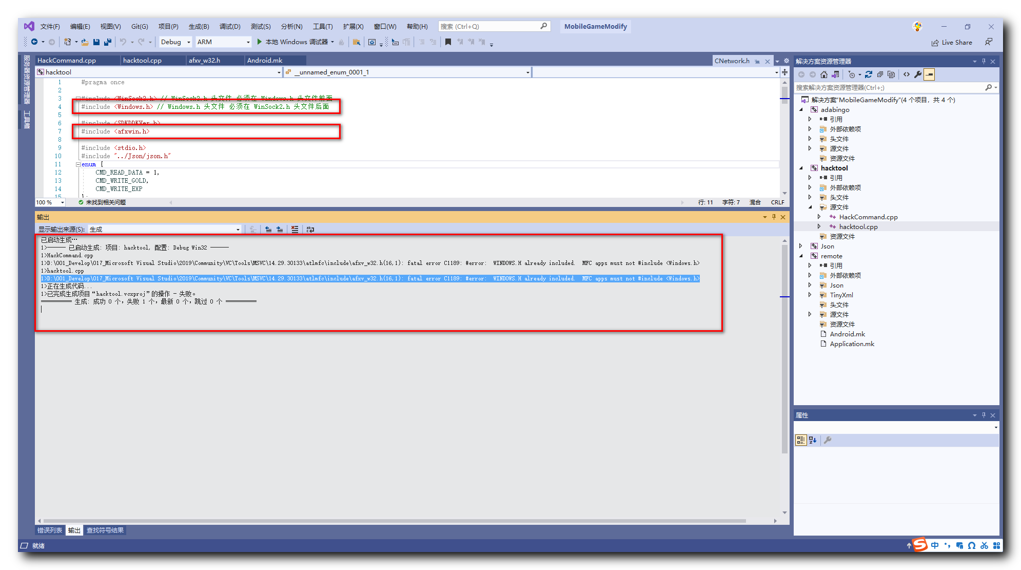The height and width of the screenshot is (570, 1021).
Task: Open Properties window in Solution Explorer toolbar
Action: [x=918, y=74]
